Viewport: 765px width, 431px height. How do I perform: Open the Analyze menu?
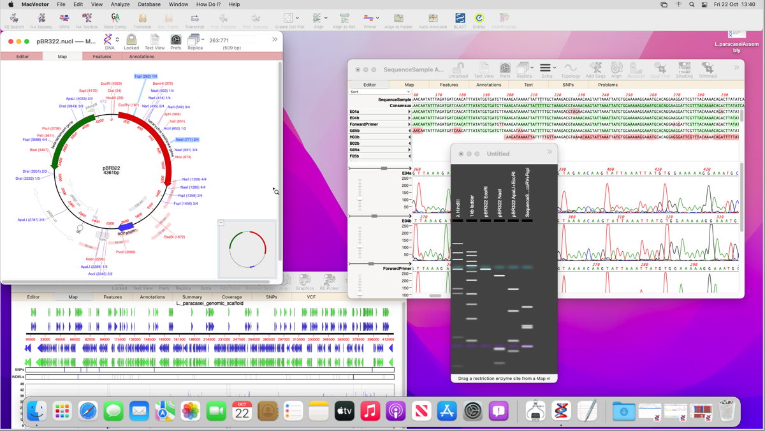(120, 4)
